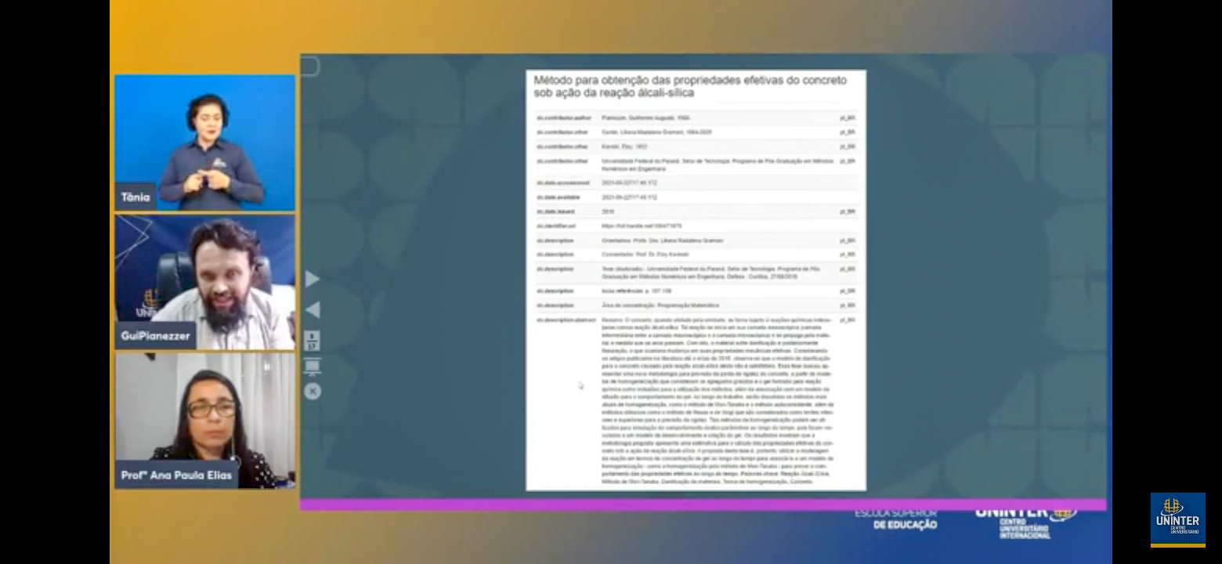Click the abstract paragraph text body
1222x564 pixels.
coord(717,399)
